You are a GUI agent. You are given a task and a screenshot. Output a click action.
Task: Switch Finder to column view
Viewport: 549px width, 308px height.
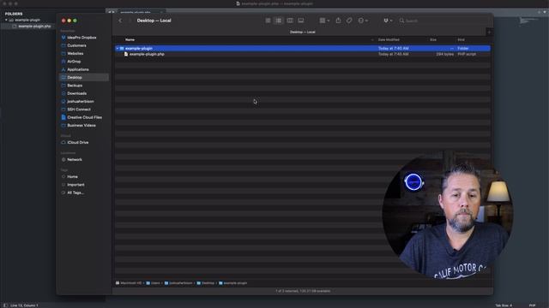point(290,21)
